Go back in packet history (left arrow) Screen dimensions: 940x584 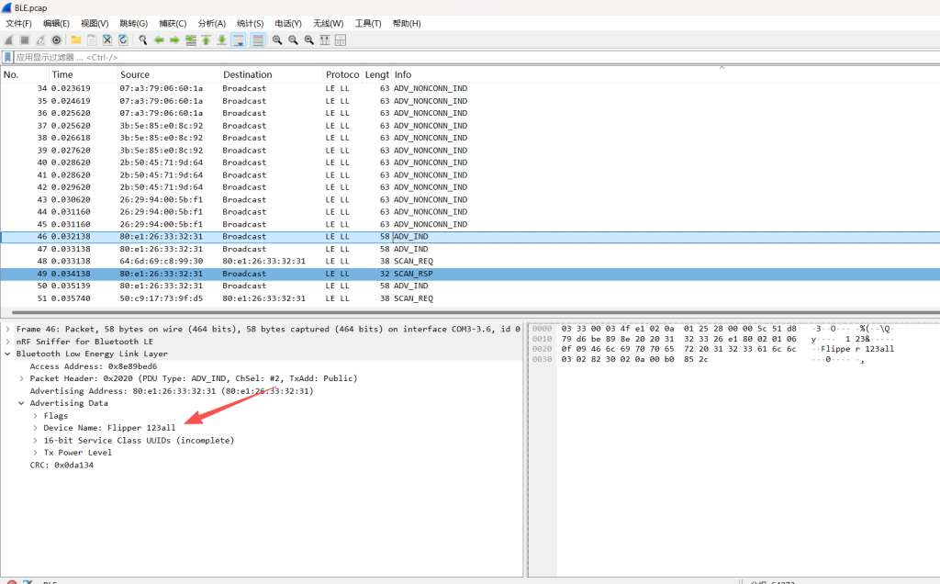[x=159, y=40]
